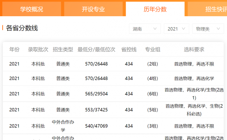This screenshot has width=227, height=140.
Task: Click 首选物理，再选化学 requirement text
Action: (194, 78)
